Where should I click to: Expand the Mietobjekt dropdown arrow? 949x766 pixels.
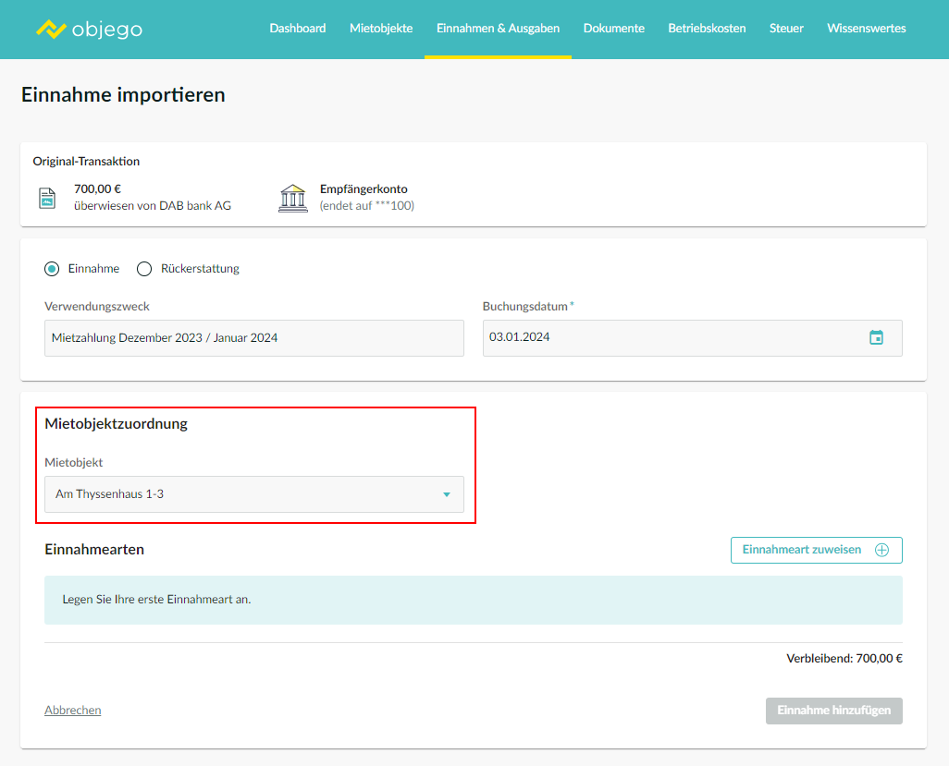[x=447, y=494]
